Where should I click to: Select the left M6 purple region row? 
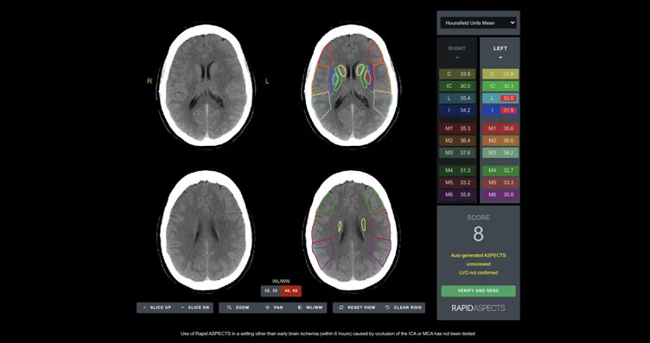pos(500,194)
